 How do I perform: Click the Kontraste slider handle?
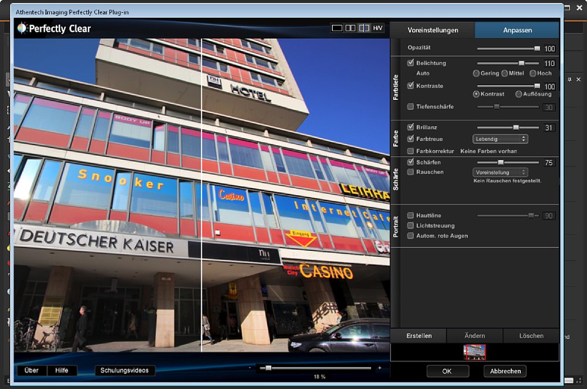(x=537, y=86)
